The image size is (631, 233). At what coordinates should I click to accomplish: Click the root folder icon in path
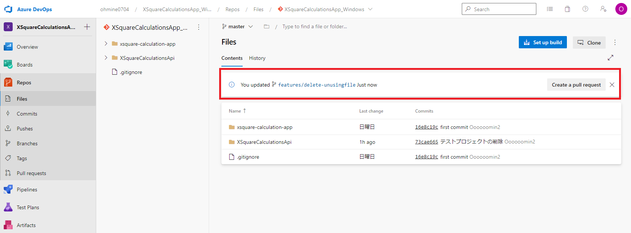click(266, 26)
